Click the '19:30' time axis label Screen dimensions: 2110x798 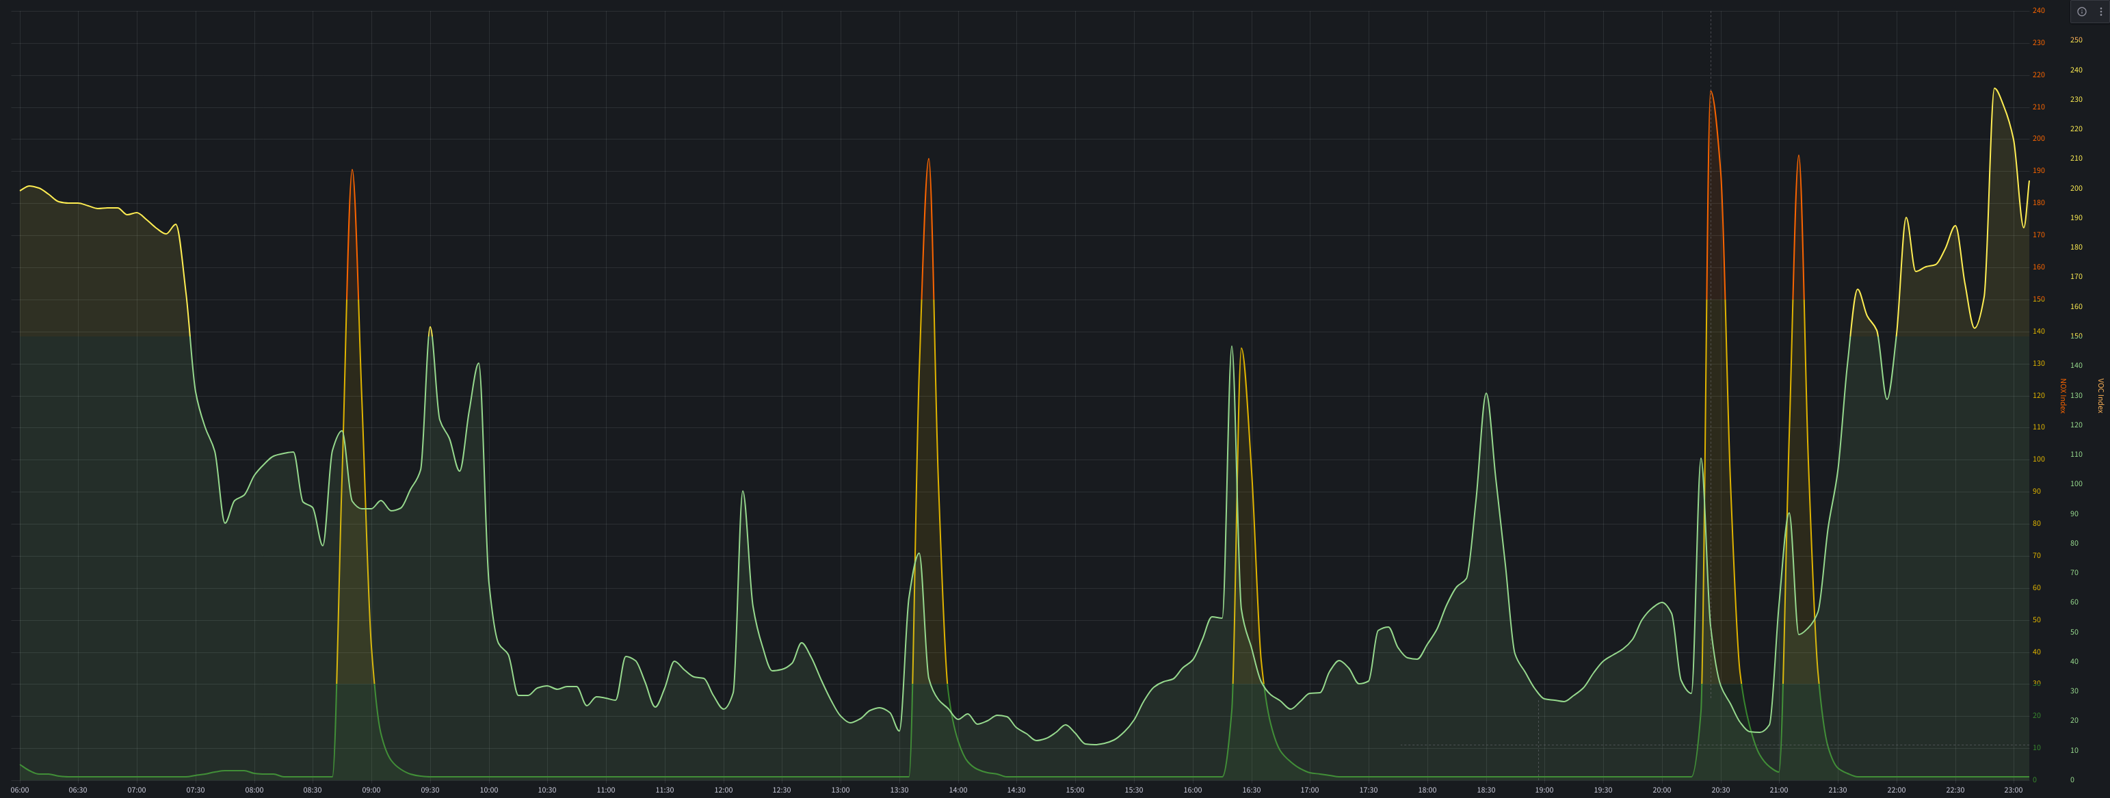tap(1603, 790)
